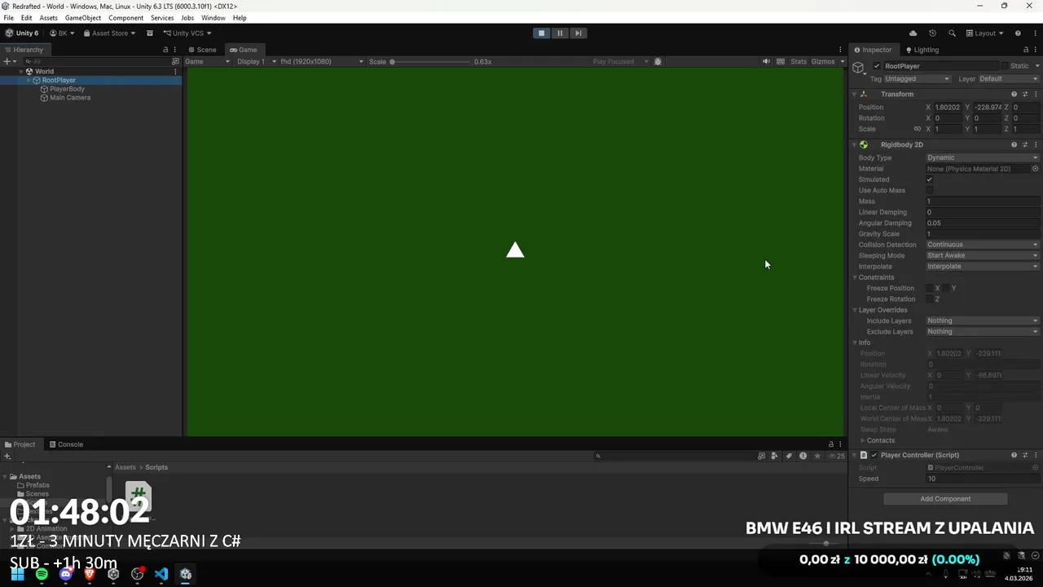The height and width of the screenshot is (587, 1043).
Task: Click the Gravity Scale value field
Action: [x=983, y=234]
